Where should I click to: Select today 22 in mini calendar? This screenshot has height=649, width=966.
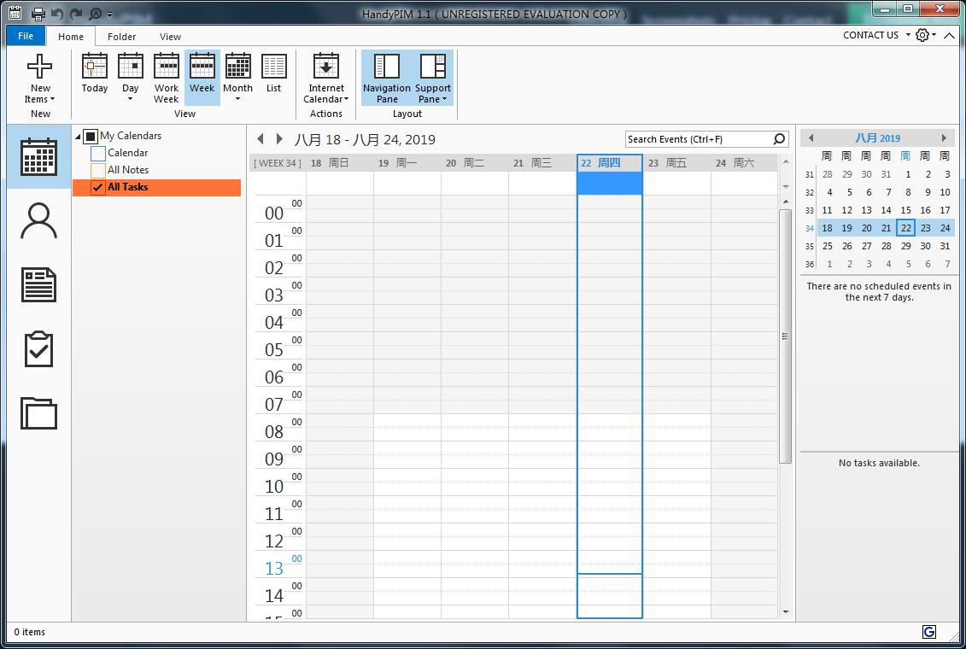pos(905,228)
